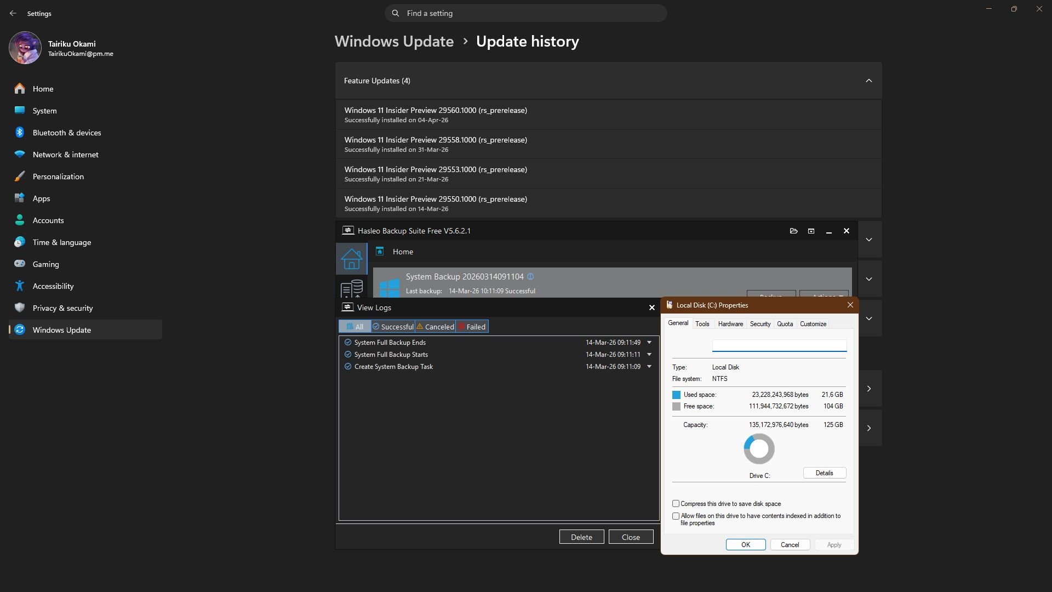Click the Apps icon in sidebar
Viewport: 1052px width, 592px height.
tap(20, 198)
